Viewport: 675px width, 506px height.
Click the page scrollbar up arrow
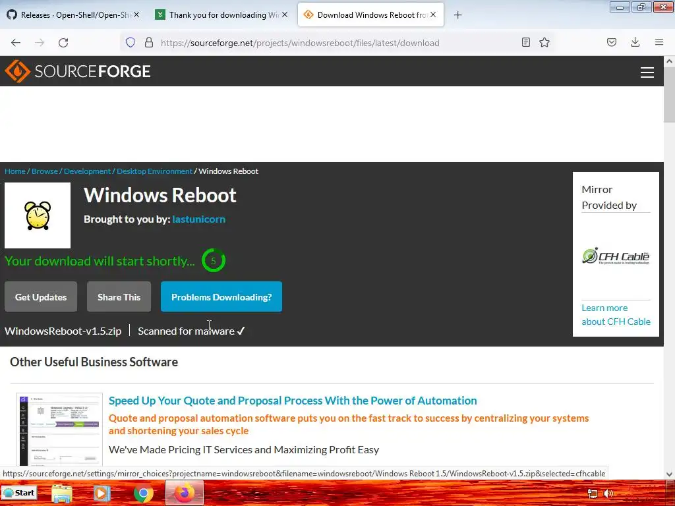(x=670, y=61)
